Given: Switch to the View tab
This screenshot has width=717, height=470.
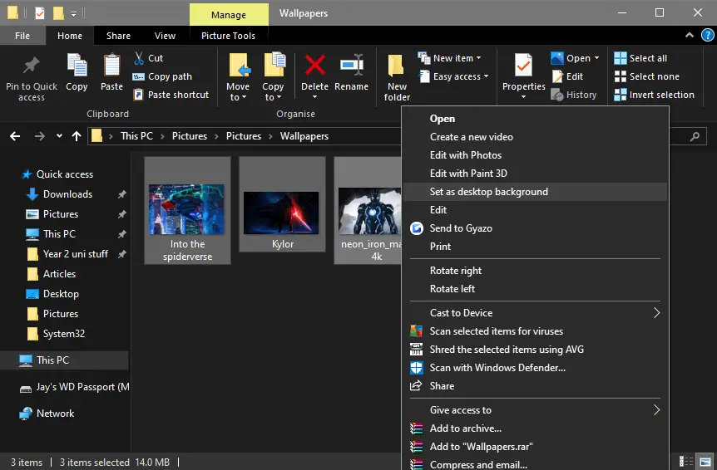Looking at the screenshot, I should [x=165, y=36].
